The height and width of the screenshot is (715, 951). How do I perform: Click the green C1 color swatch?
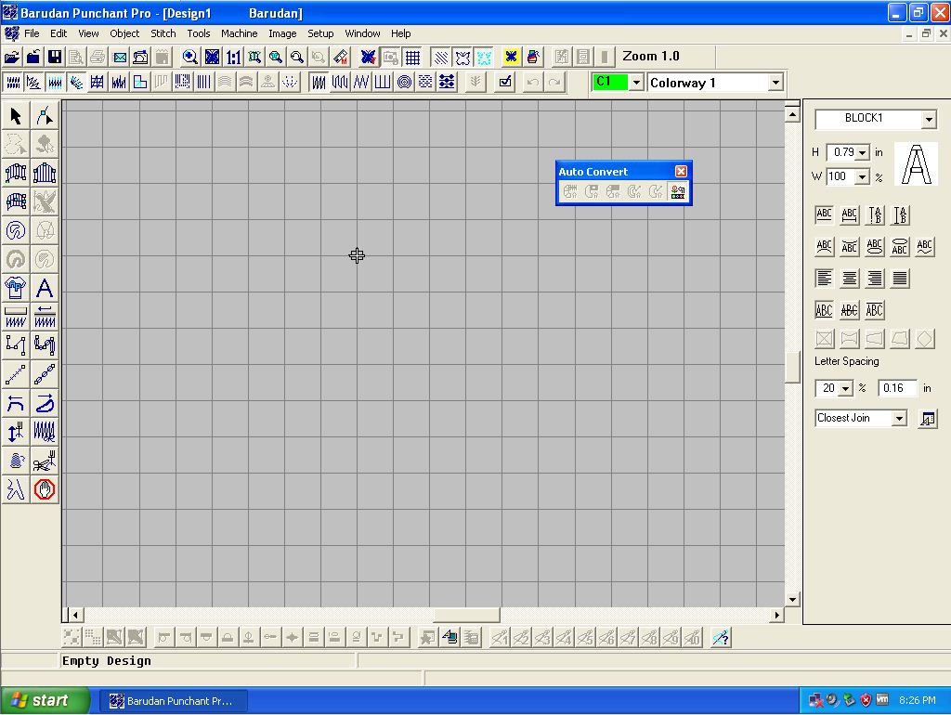click(x=609, y=83)
